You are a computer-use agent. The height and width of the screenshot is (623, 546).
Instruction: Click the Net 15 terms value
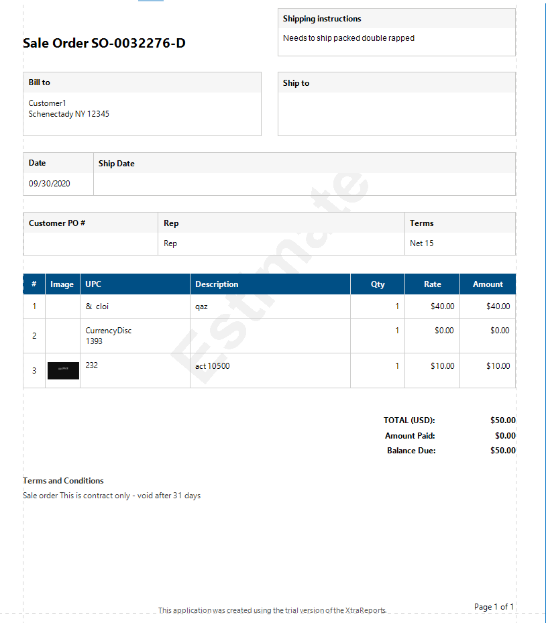pos(422,243)
